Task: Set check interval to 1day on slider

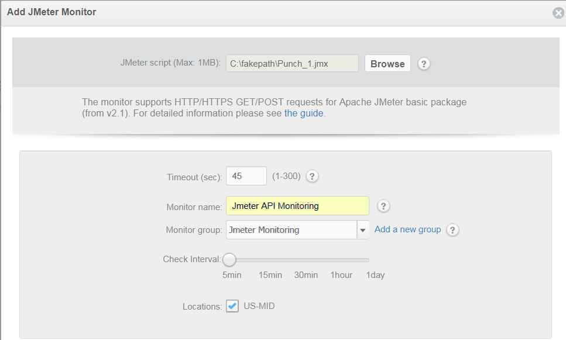Action: (369, 260)
